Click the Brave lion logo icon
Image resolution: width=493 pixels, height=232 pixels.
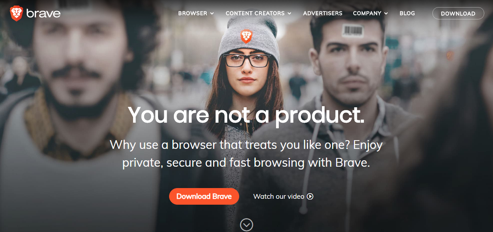(x=16, y=13)
